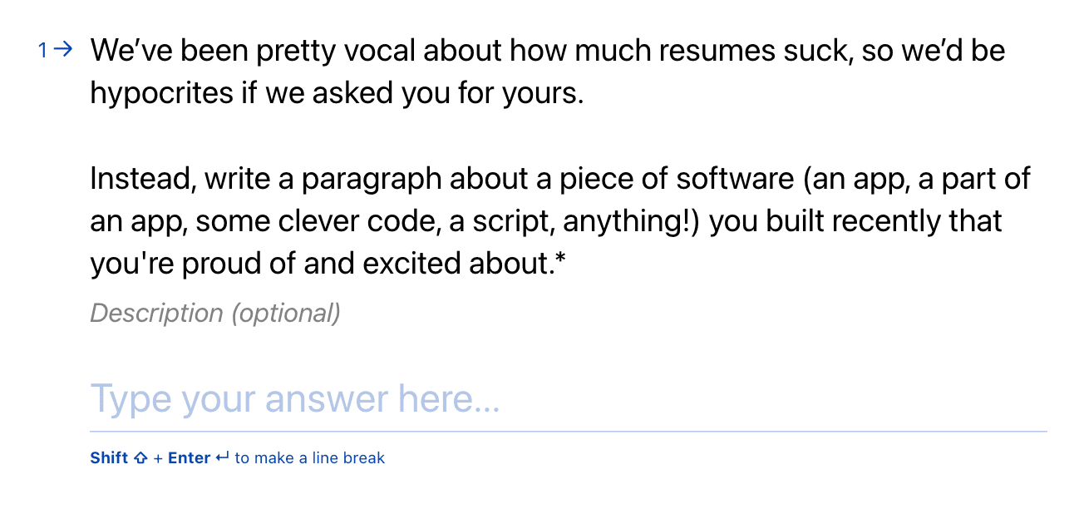Click the bold Shift label in the hint
The height and width of the screenshot is (509, 1074).
click(x=108, y=457)
